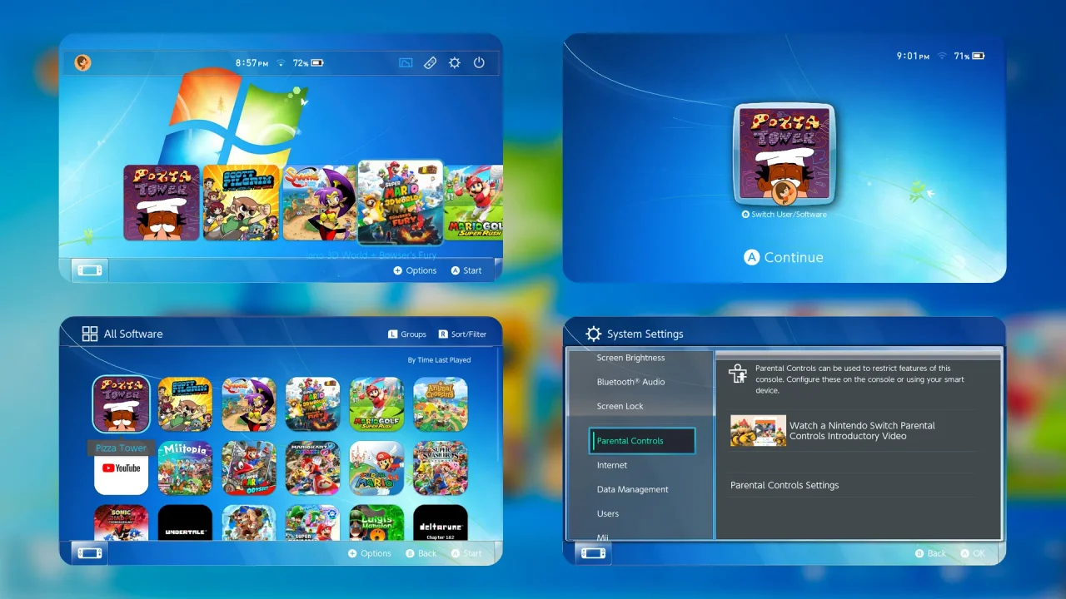Play the Parental Controls introductory video thumbnail

point(758,430)
